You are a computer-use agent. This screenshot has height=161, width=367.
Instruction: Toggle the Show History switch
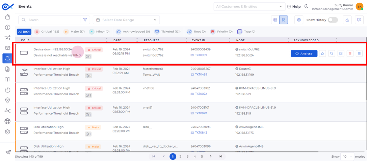(333, 20)
